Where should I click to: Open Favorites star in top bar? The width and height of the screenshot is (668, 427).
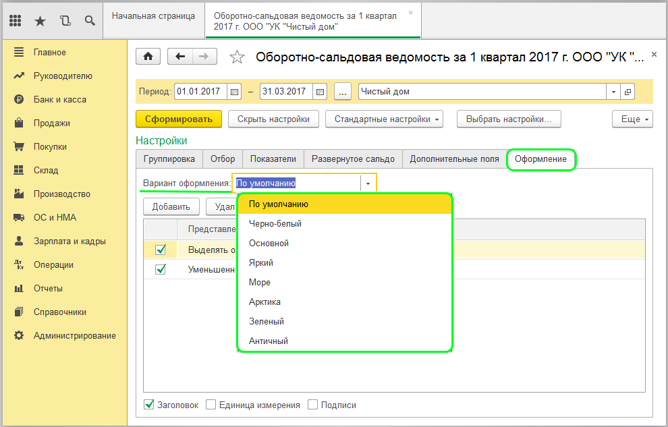coord(40,21)
